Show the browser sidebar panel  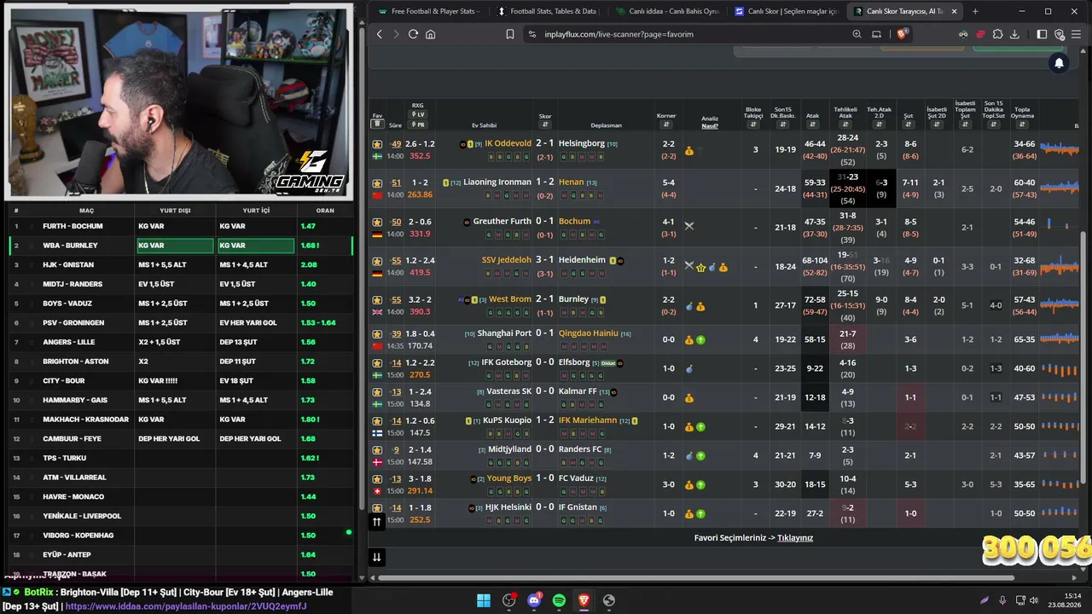[x=1042, y=34]
